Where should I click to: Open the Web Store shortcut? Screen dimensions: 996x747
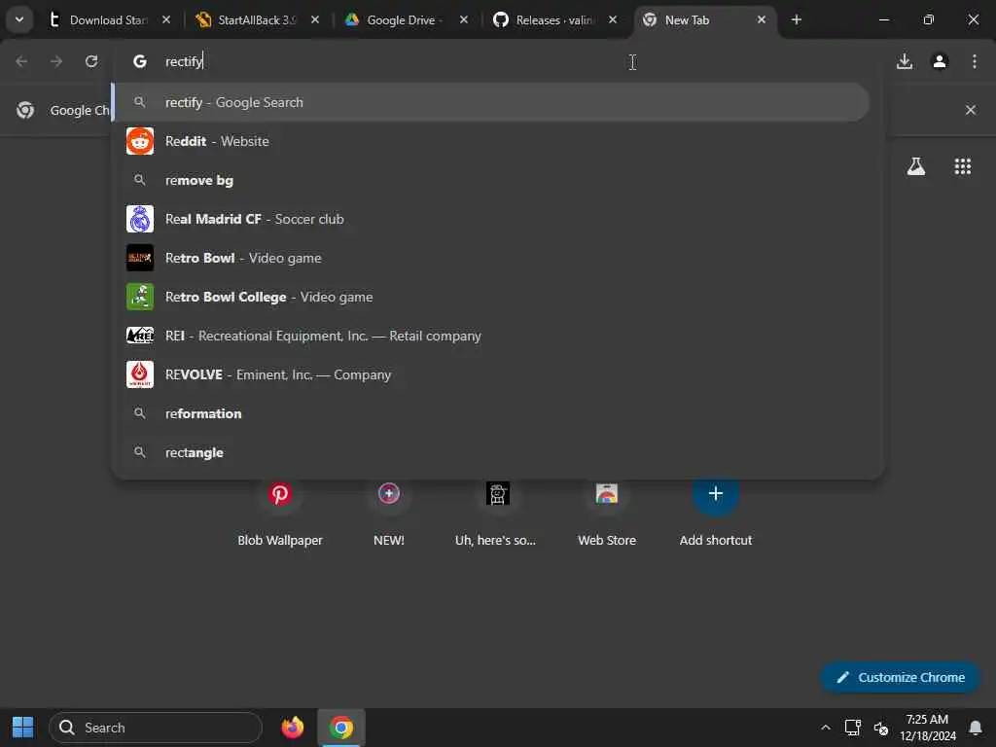tap(607, 513)
